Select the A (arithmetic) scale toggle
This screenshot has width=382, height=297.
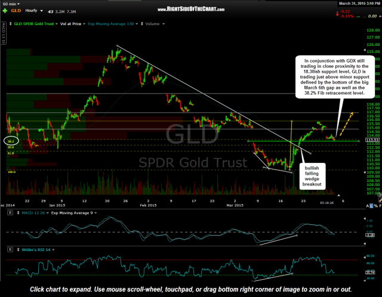pyautogui.click(x=368, y=206)
